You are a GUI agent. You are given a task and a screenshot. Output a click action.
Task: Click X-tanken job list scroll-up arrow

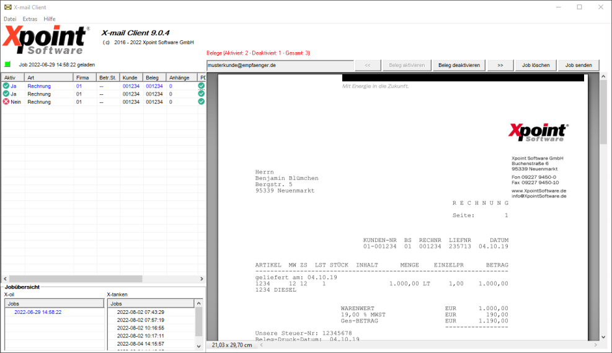198,303
